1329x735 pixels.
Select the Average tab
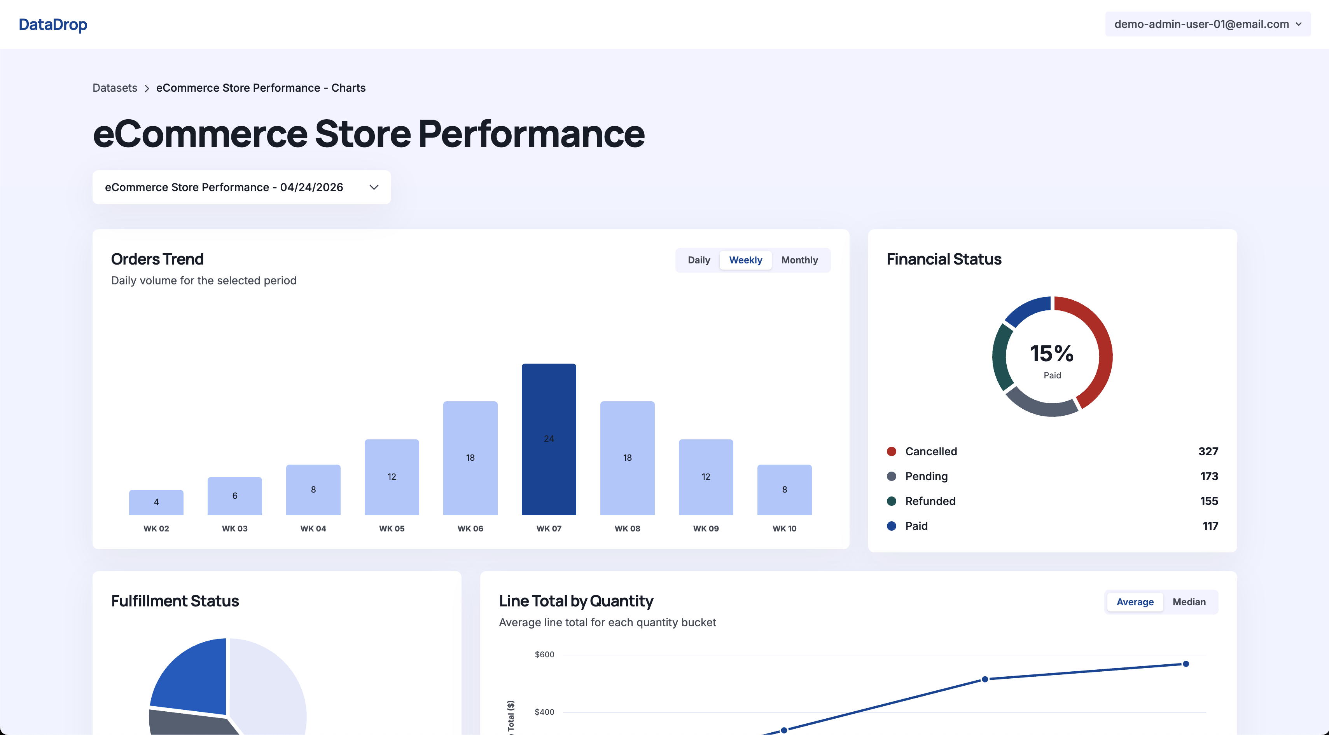[1135, 602]
